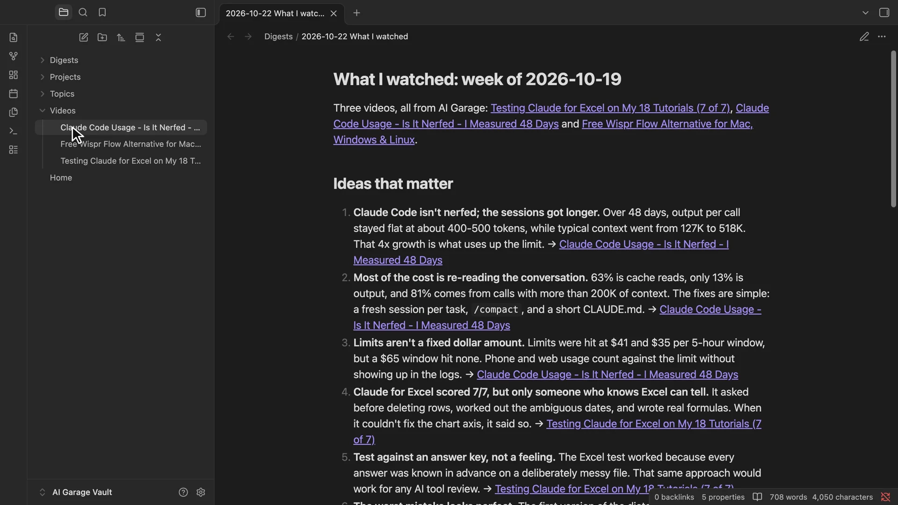Viewport: 898px width, 505px height.
Task: Open the Claude Code Usage note in explorer
Action: coord(121,128)
